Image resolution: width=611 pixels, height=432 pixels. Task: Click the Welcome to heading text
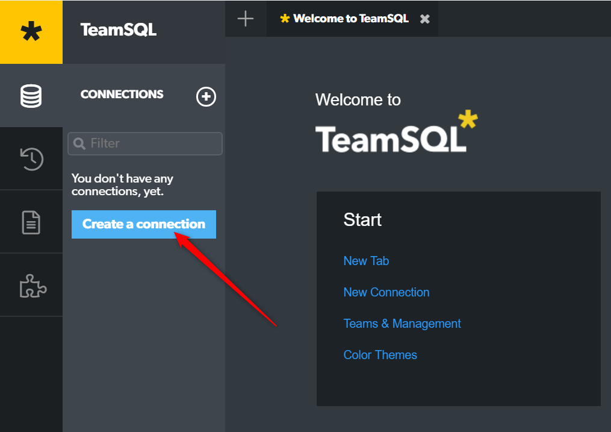[358, 100]
